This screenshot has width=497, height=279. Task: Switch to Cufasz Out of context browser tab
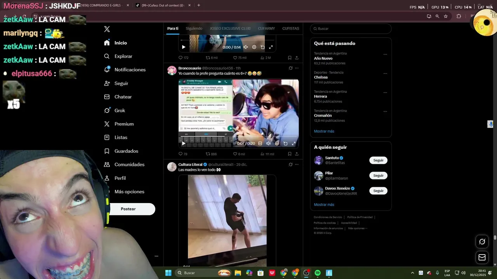pos(162,5)
